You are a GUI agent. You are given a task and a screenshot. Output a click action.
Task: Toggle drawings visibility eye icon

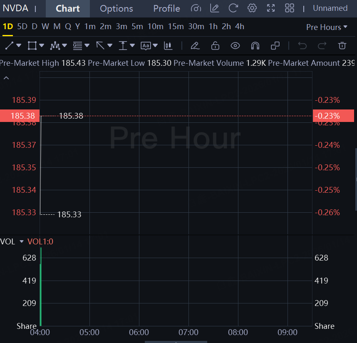pyautogui.click(x=235, y=45)
